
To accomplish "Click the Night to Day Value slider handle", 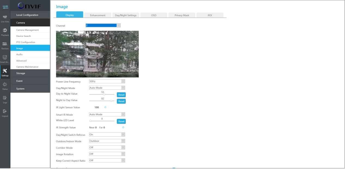I will pyautogui.click(x=111, y=101).
